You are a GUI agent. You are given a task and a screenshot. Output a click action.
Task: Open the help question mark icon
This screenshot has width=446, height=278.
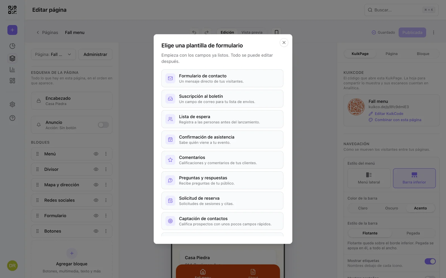click(x=12, y=118)
